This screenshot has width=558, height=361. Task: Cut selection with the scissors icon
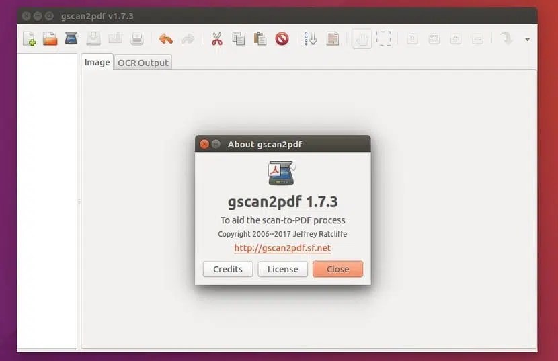(x=216, y=39)
